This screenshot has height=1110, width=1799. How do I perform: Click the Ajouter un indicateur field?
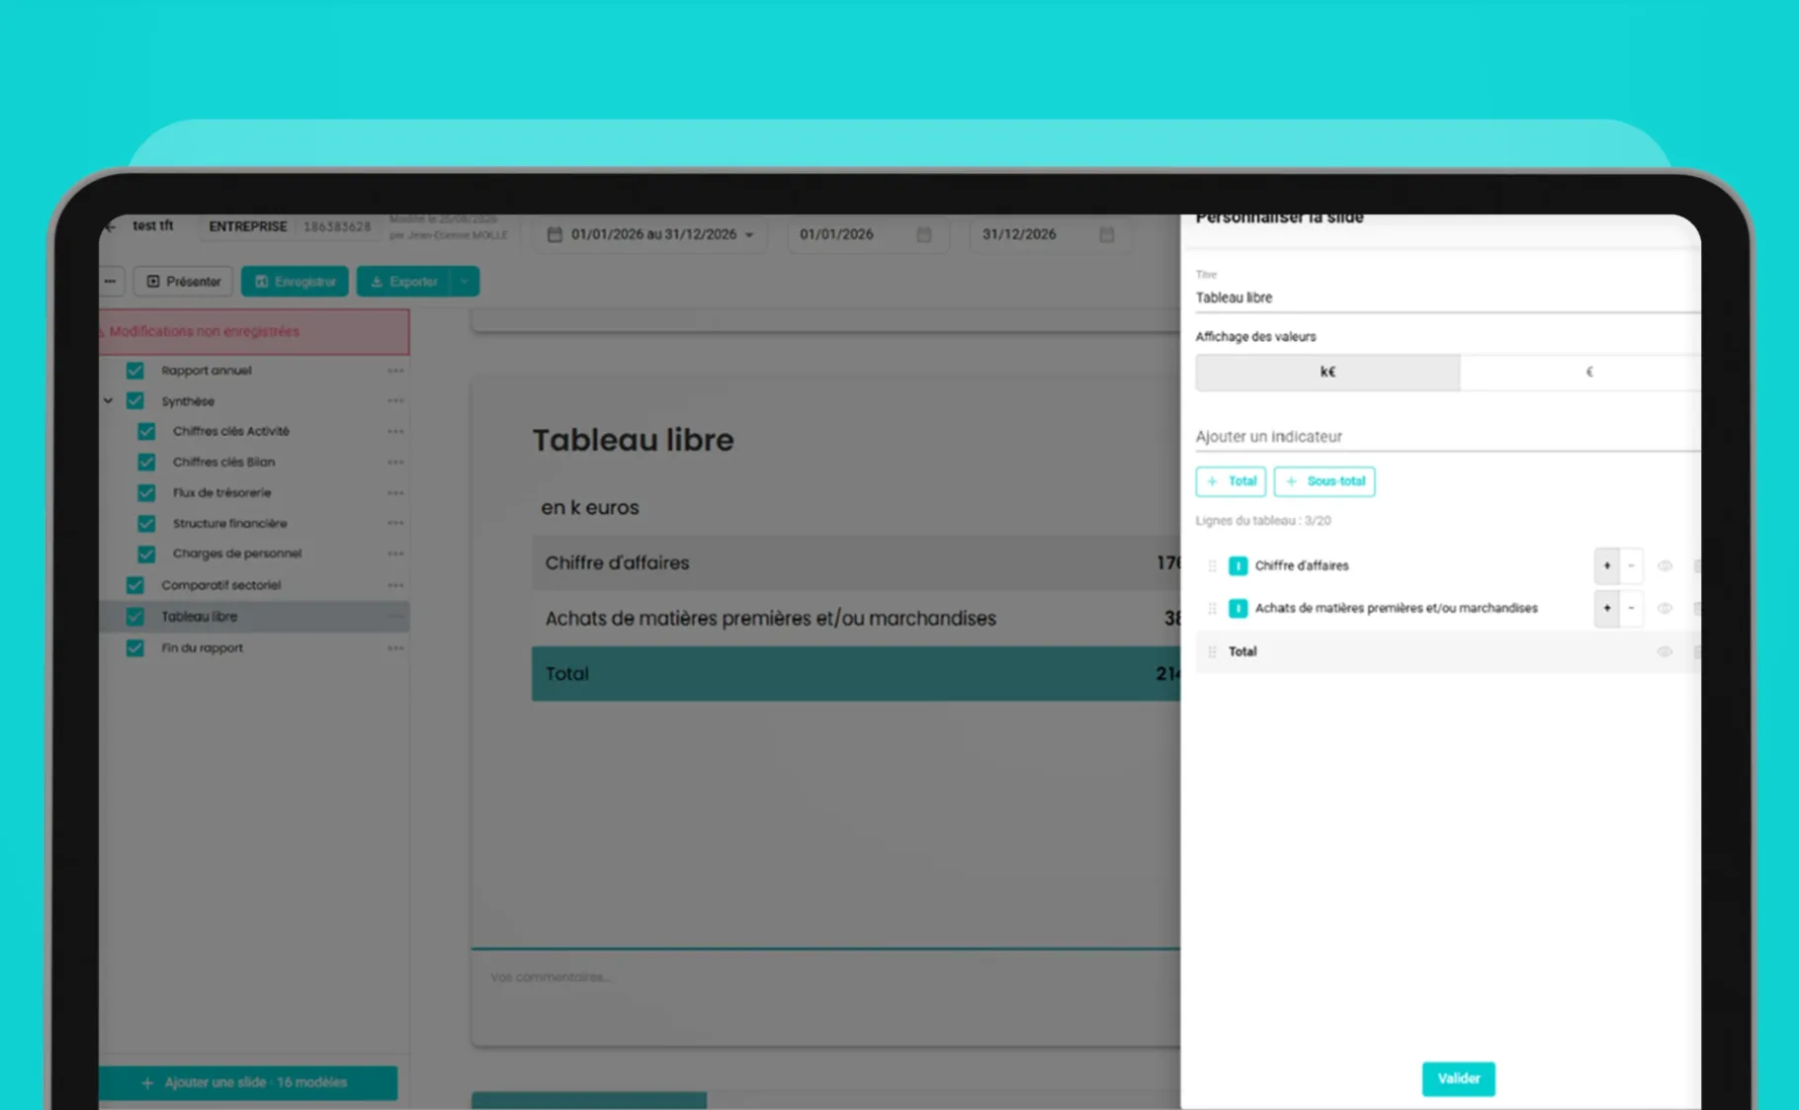tap(1448, 437)
